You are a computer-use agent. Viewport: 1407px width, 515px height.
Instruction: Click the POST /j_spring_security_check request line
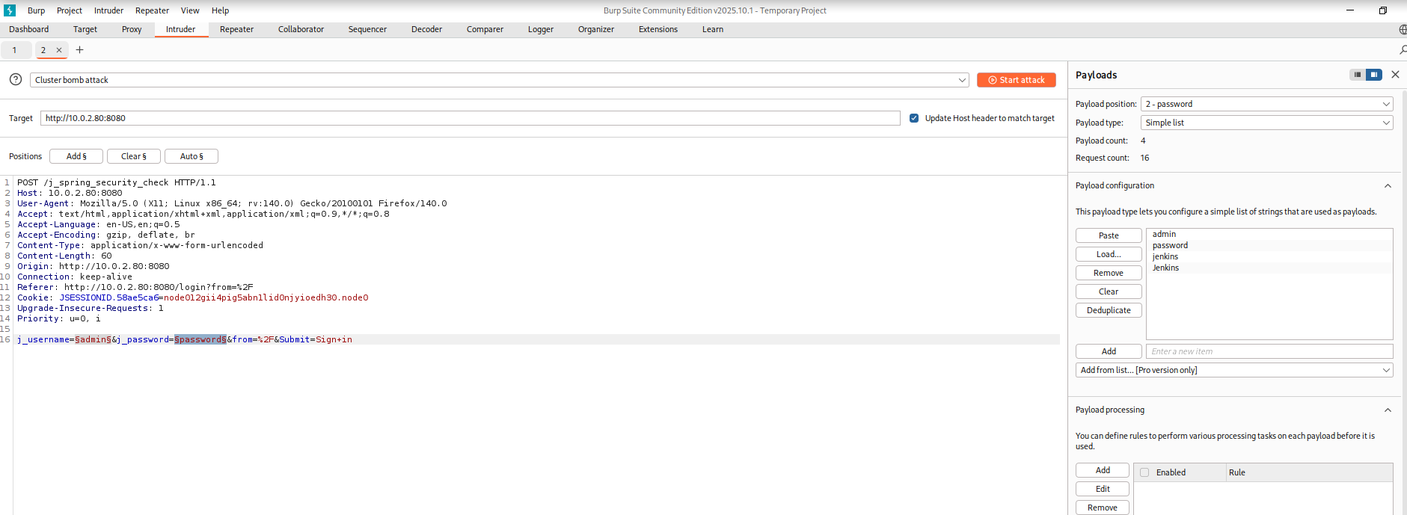[x=117, y=182]
